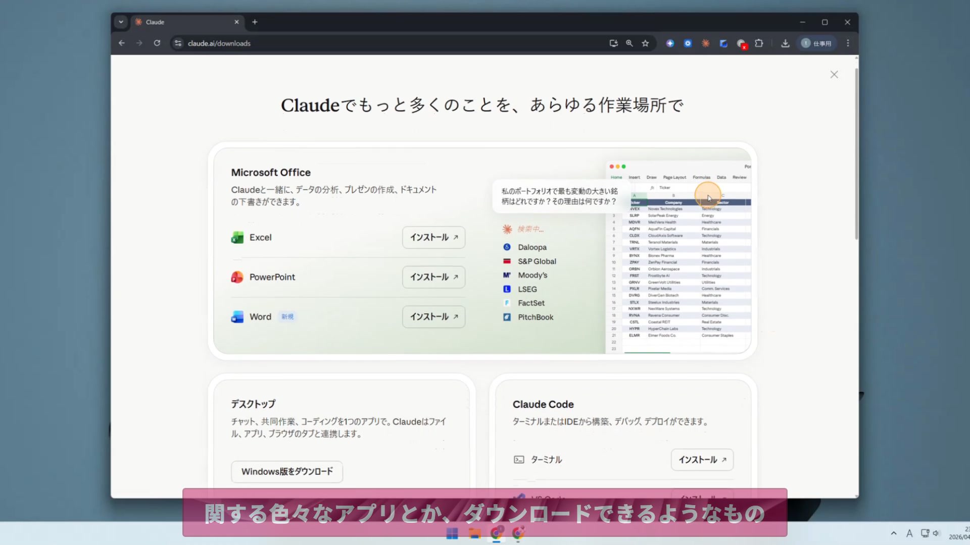Click the Excel app icon
This screenshot has height=545, width=970.
(x=237, y=237)
